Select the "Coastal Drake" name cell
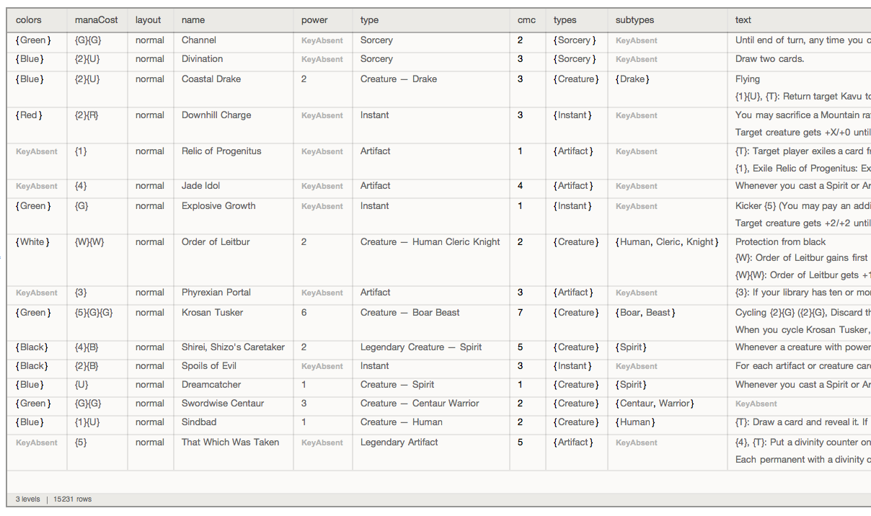 tap(211, 79)
